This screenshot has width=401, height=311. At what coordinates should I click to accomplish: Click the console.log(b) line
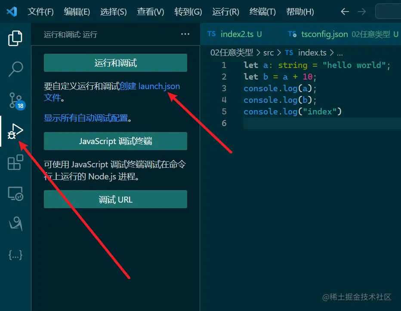pyautogui.click(x=280, y=100)
